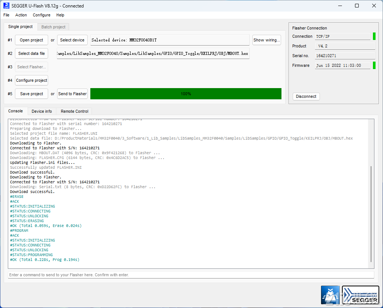Image resolution: width=383 pixels, height=308 pixels.
Task: Click the green firmware status indicator
Action: (x=374, y=65)
